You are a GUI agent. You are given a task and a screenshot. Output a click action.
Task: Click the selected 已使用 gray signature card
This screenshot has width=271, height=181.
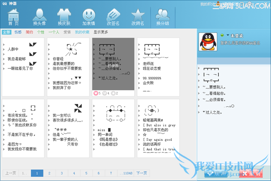pyautogui.click(x=113, y=64)
